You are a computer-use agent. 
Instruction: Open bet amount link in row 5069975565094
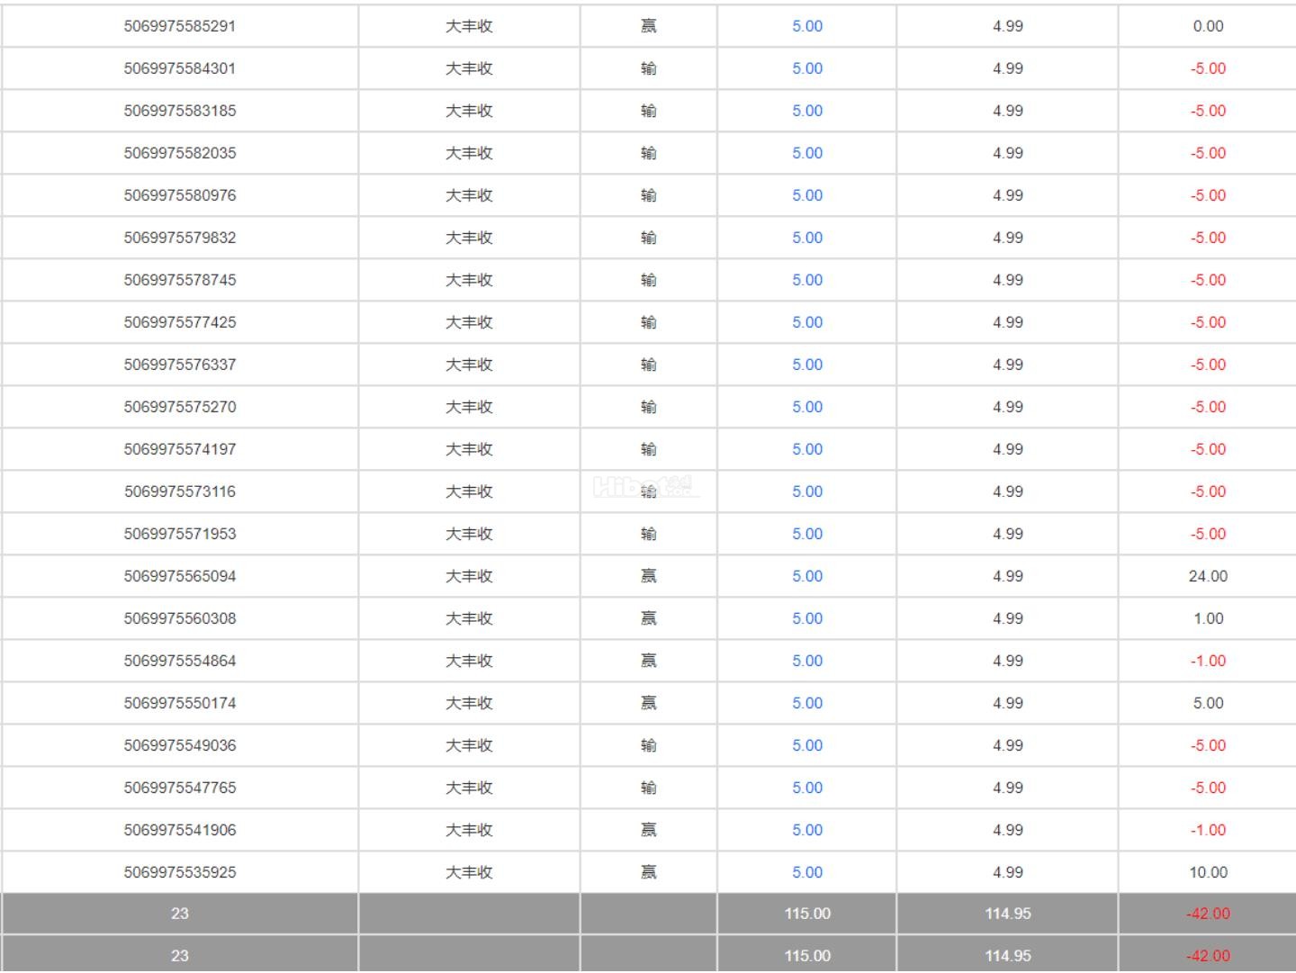[806, 576]
